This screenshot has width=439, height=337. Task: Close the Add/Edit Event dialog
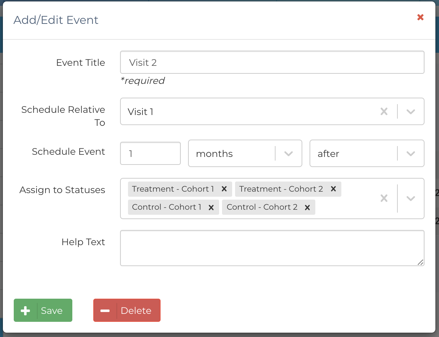(x=420, y=17)
